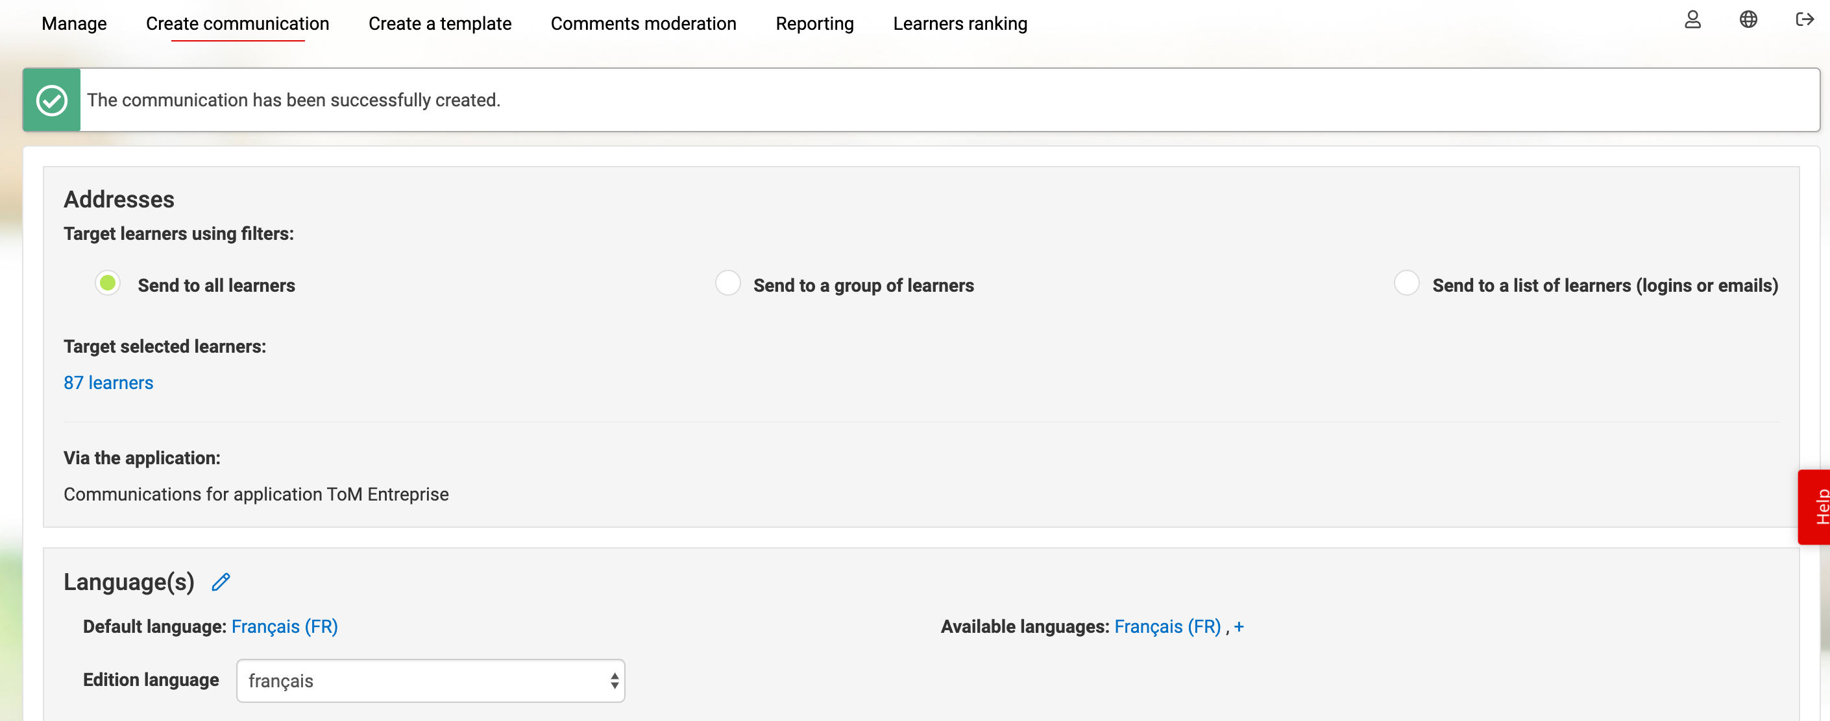Click the 'Language(s)' heading
This screenshot has width=1830, height=721.
point(128,582)
